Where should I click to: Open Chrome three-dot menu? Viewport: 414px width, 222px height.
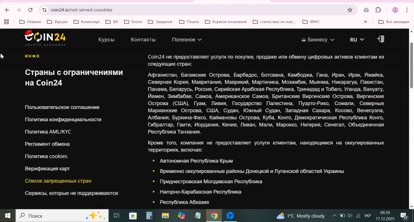[407, 10]
